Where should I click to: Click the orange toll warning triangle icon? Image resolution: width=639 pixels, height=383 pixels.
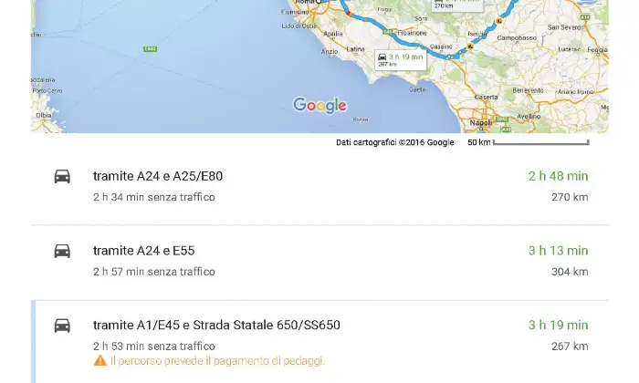click(100, 361)
